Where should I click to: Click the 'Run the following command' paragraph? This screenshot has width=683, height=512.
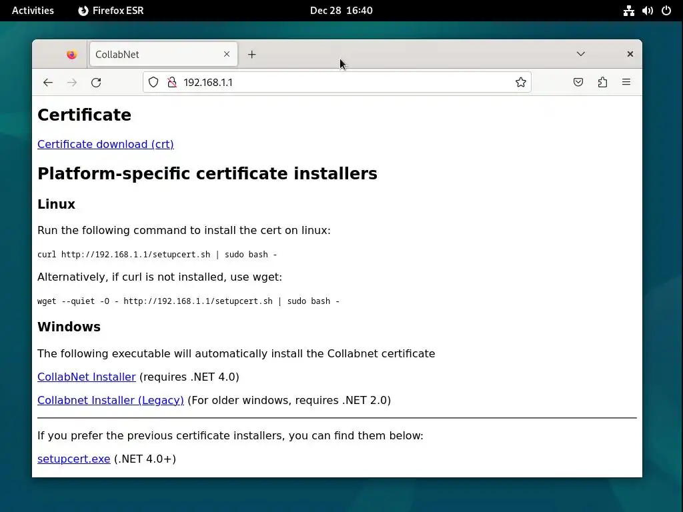(x=184, y=230)
